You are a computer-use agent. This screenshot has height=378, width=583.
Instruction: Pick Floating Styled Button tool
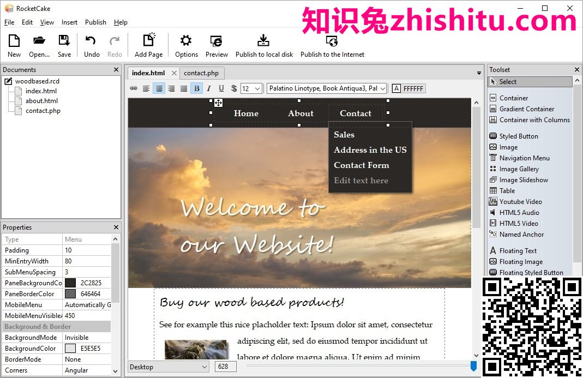coord(526,272)
